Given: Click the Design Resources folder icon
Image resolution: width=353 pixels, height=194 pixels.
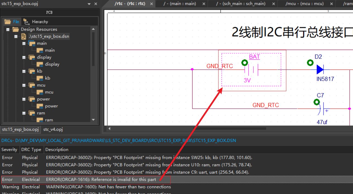Looking at the screenshot, I should click(x=16, y=29).
